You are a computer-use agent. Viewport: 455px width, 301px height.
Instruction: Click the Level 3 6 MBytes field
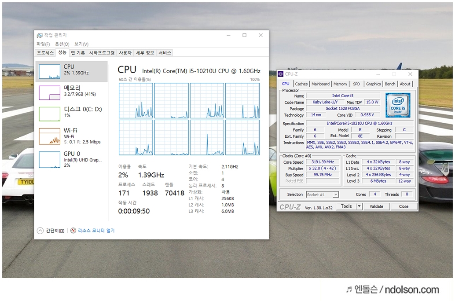[378, 181]
